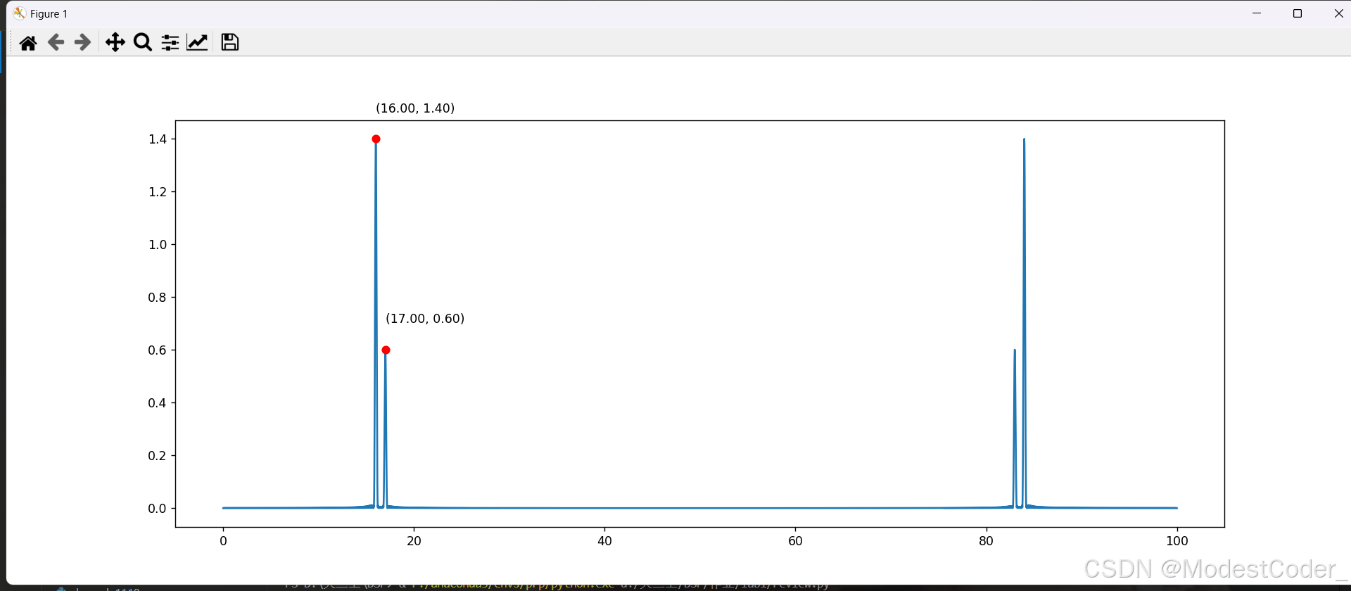Click the x-axis tick label 0
The width and height of the screenshot is (1351, 591).
[223, 541]
